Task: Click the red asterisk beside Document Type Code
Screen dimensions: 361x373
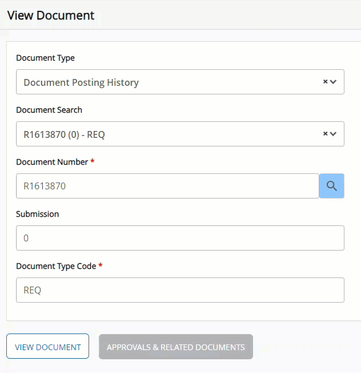Action: coord(101,265)
